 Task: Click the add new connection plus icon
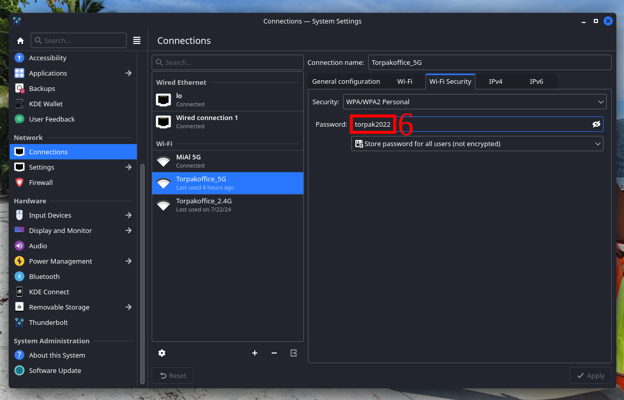[x=255, y=353]
